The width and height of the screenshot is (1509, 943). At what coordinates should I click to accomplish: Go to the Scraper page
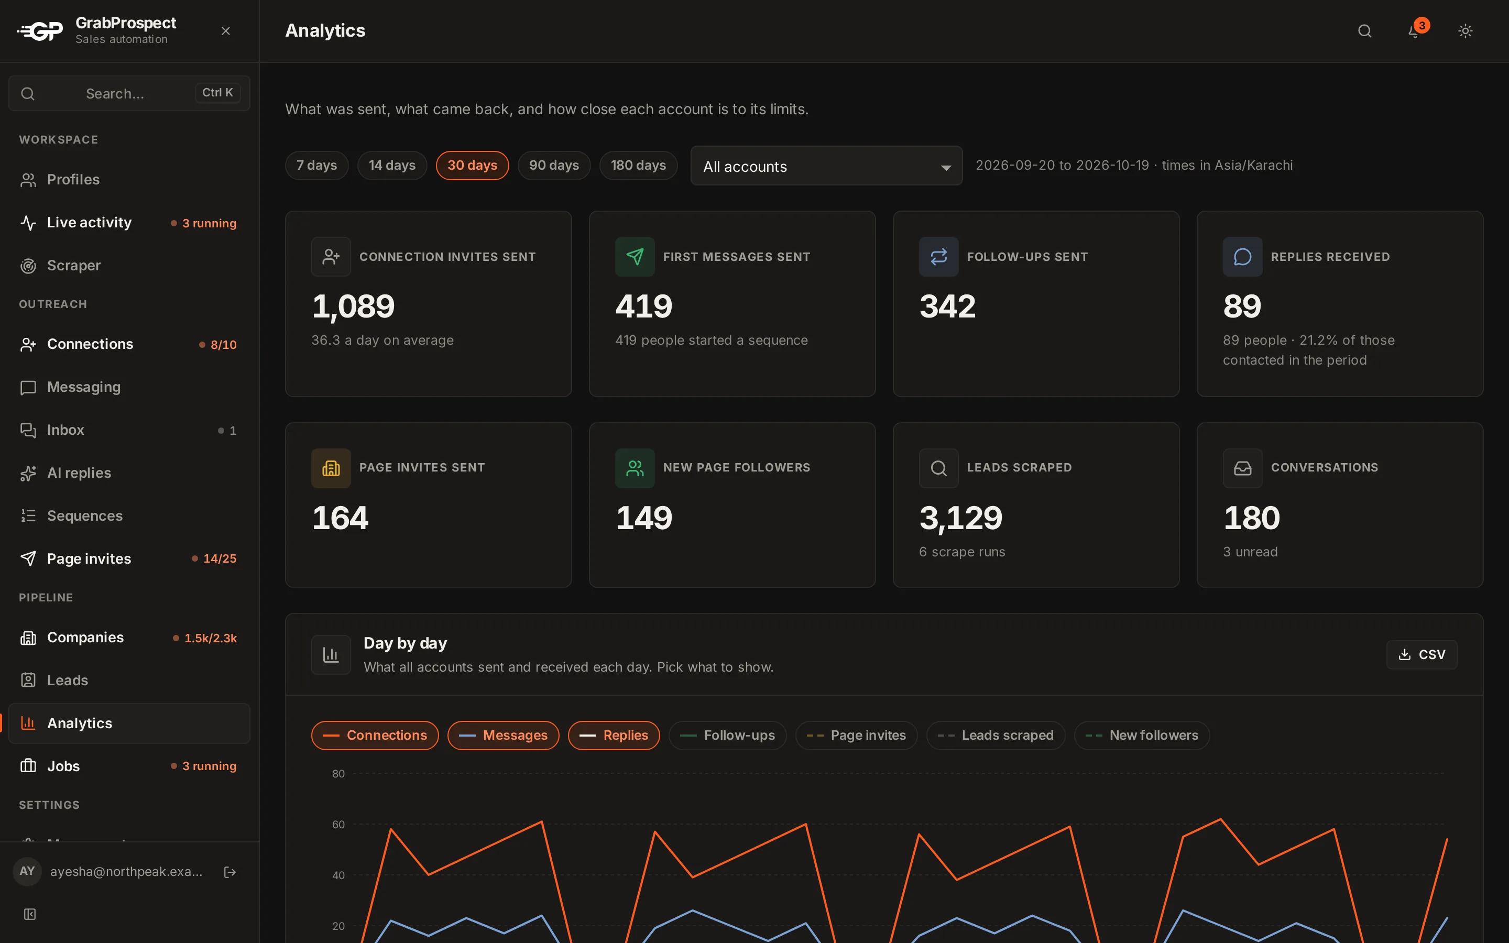129,266
